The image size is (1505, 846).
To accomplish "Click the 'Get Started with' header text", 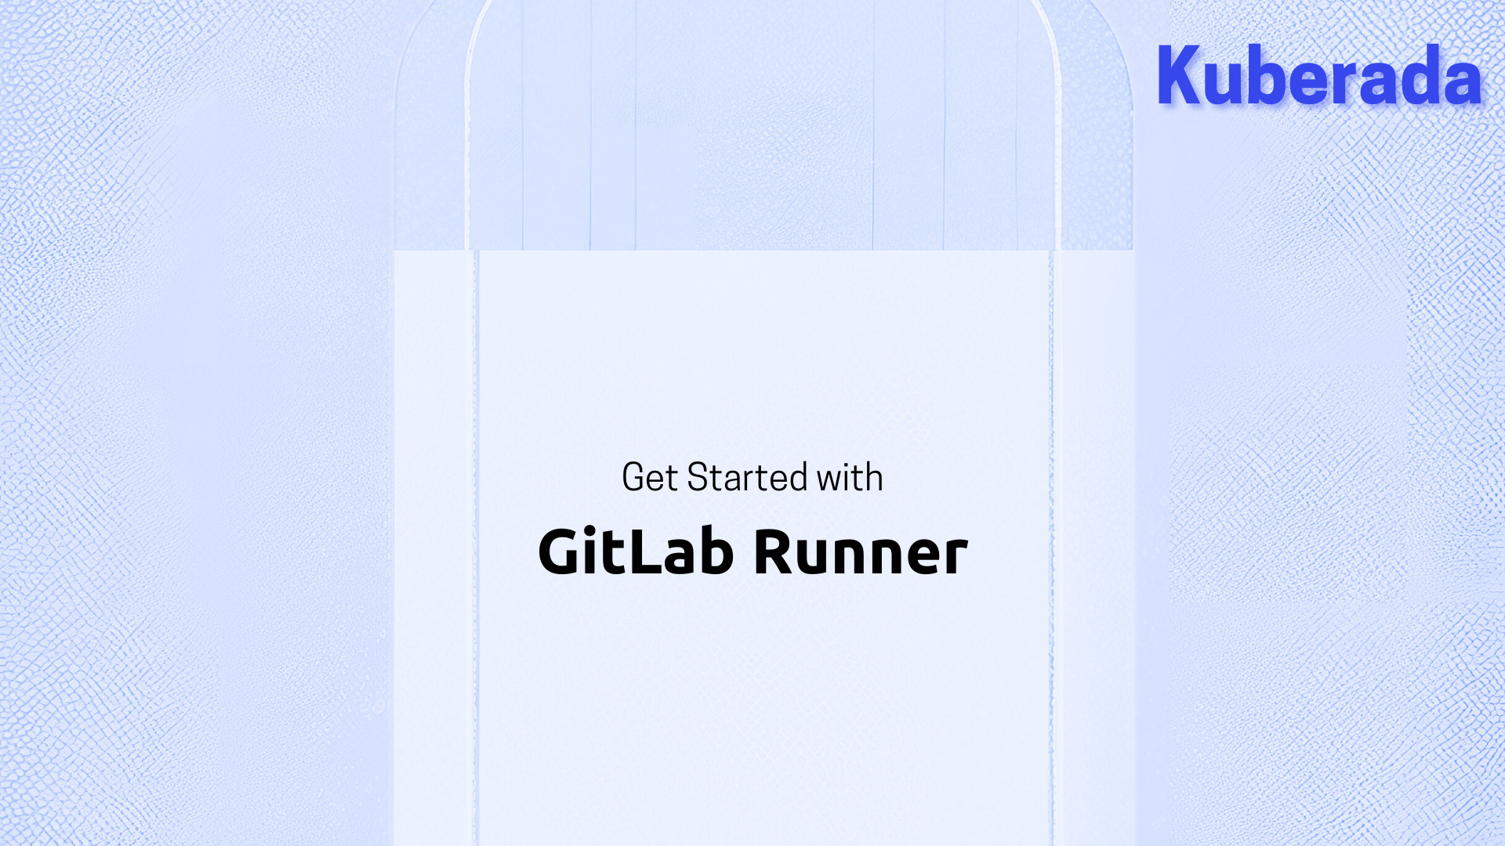I will click(752, 476).
